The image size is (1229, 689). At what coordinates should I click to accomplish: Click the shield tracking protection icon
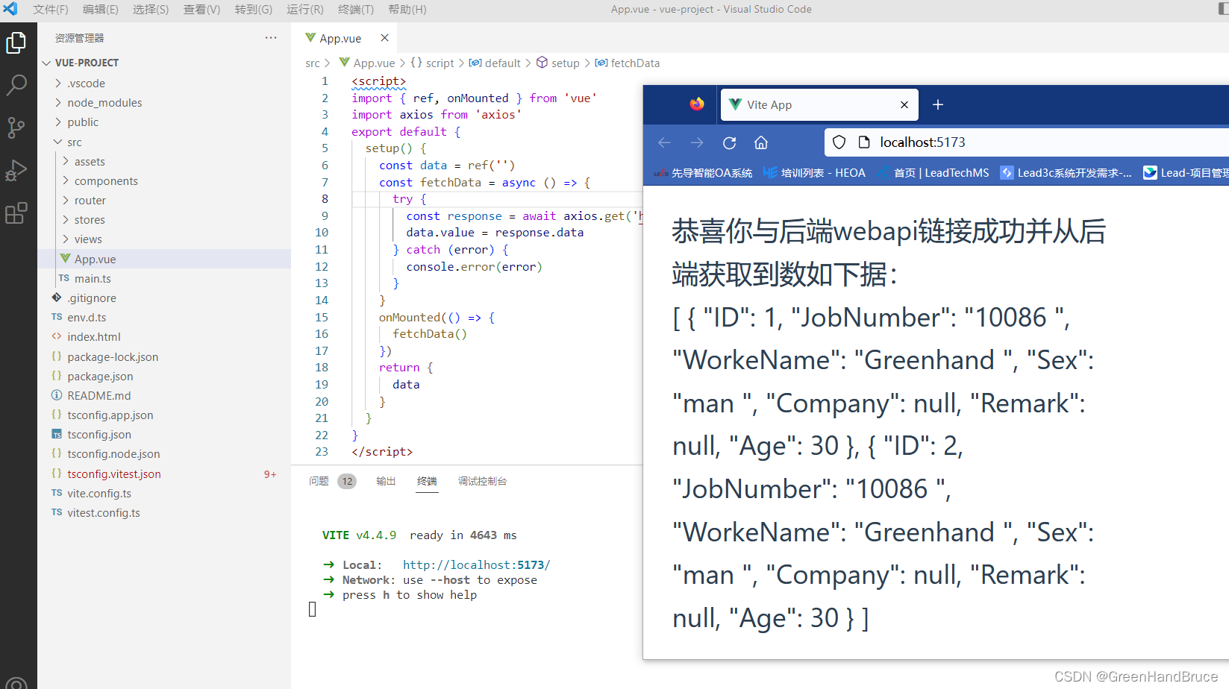pyautogui.click(x=839, y=142)
